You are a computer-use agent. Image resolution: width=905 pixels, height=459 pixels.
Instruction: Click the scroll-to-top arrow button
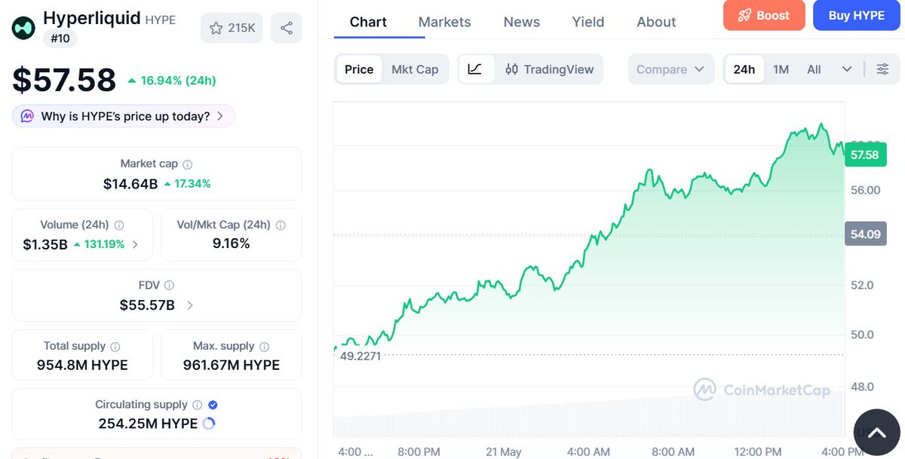tap(877, 433)
